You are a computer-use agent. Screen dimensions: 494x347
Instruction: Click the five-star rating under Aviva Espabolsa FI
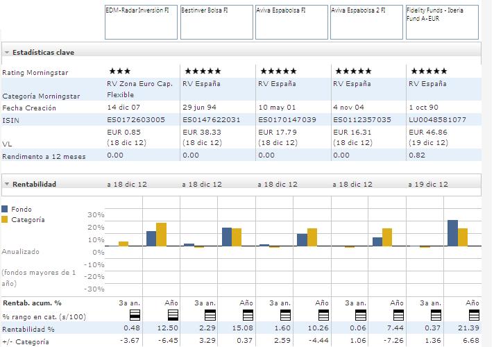click(x=278, y=71)
